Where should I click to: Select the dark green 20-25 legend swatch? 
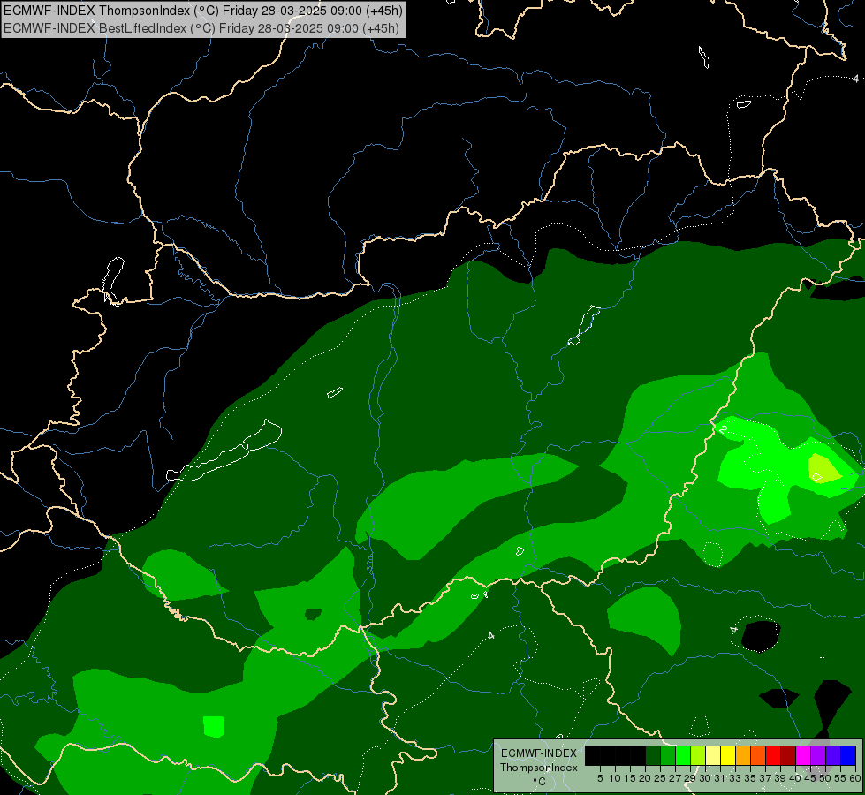(x=653, y=755)
